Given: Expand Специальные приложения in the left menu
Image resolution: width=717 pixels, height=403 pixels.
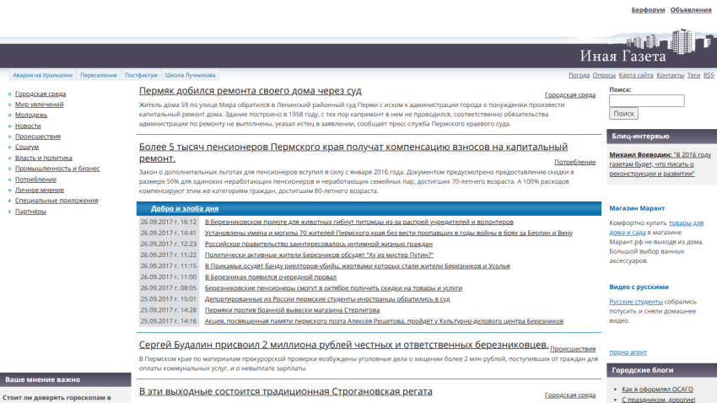Looking at the screenshot, I should [57, 200].
